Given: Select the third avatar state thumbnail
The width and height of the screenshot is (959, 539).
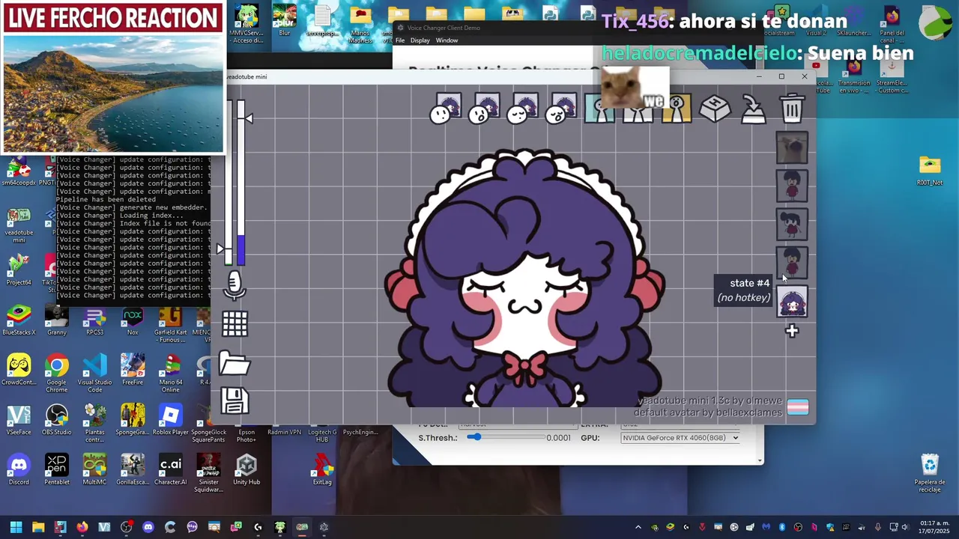Looking at the screenshot, I should coord(792,224).
